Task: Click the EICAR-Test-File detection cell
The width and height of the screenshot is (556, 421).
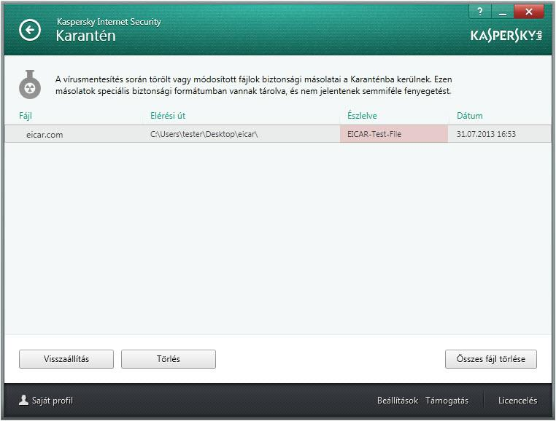Action: point(393,134)
